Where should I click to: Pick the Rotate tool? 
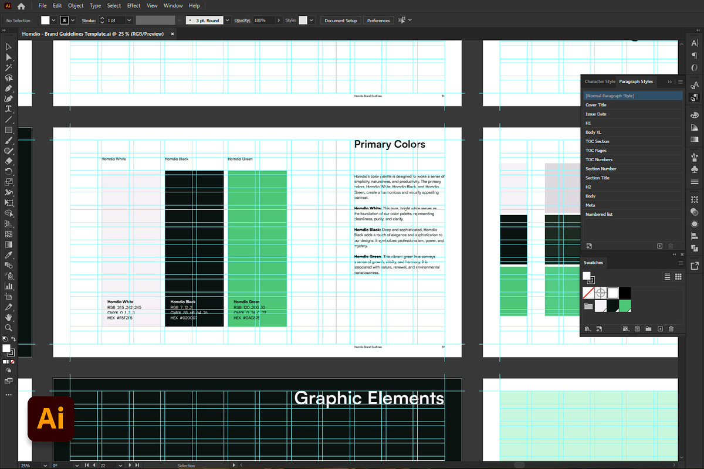(9, 172)
